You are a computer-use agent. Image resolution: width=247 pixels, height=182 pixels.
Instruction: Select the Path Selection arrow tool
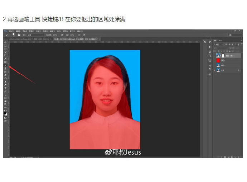(5, 95)
